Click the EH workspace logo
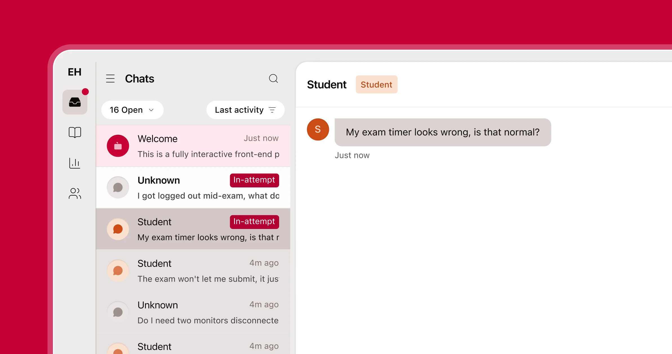This screenshot has width=672, height=354. point(75,72)
